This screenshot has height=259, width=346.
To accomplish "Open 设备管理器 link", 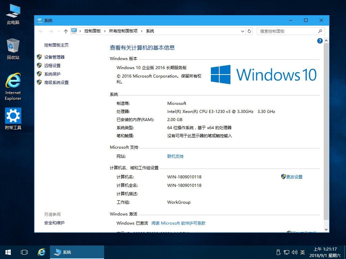I will point(54,57).
